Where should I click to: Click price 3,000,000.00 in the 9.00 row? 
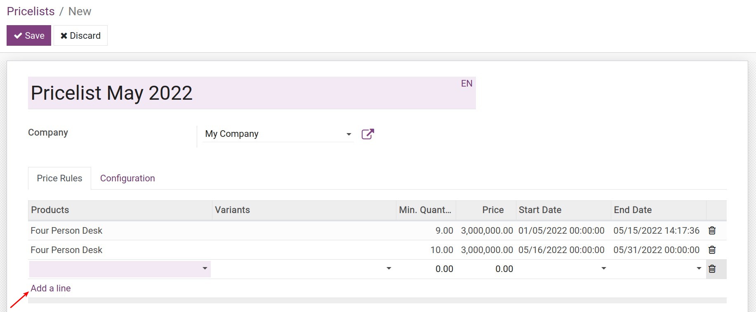(x=487, y=231)
